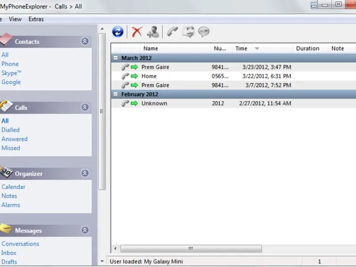Click the add contact person icon
This screenshot has width=356, height=267.
pyautogui.click(x=153, y=32)
